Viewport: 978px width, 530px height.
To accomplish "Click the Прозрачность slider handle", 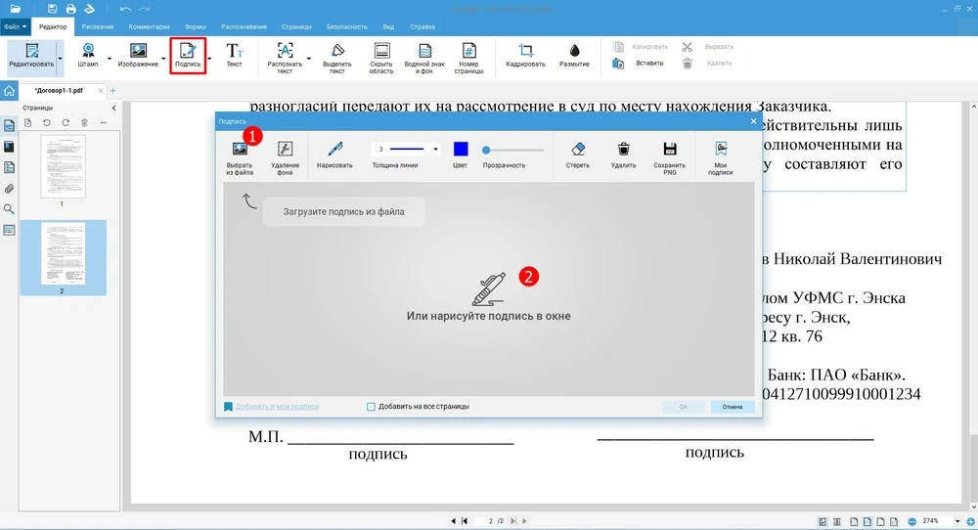I will pos(486,150).
